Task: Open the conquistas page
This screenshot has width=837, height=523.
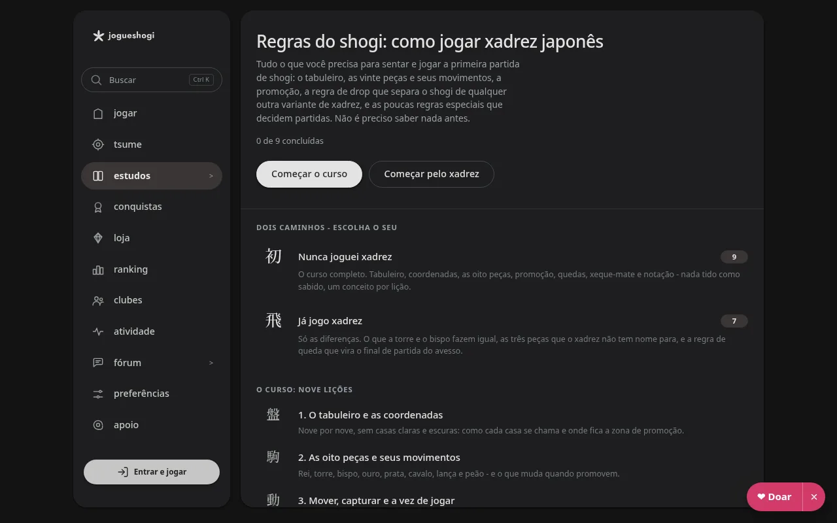Action: tap(152, 207)
